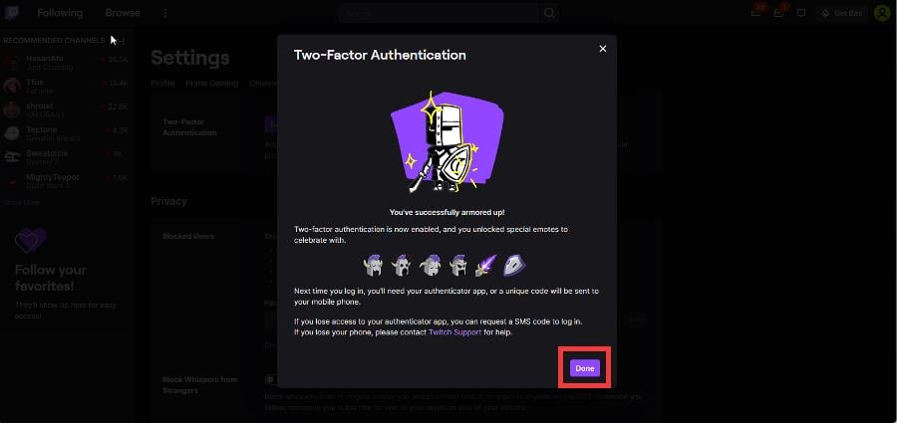Image resolution: width=897 pixels, height=423 pixels.
Task: Click into the top search field
Action: point(439,13)
